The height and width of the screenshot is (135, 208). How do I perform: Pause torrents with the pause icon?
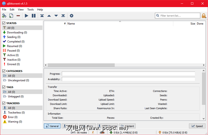(34, 16)
